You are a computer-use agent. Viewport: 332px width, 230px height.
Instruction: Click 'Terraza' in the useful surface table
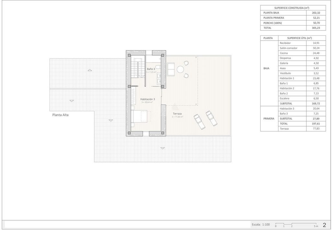(284, 128)
